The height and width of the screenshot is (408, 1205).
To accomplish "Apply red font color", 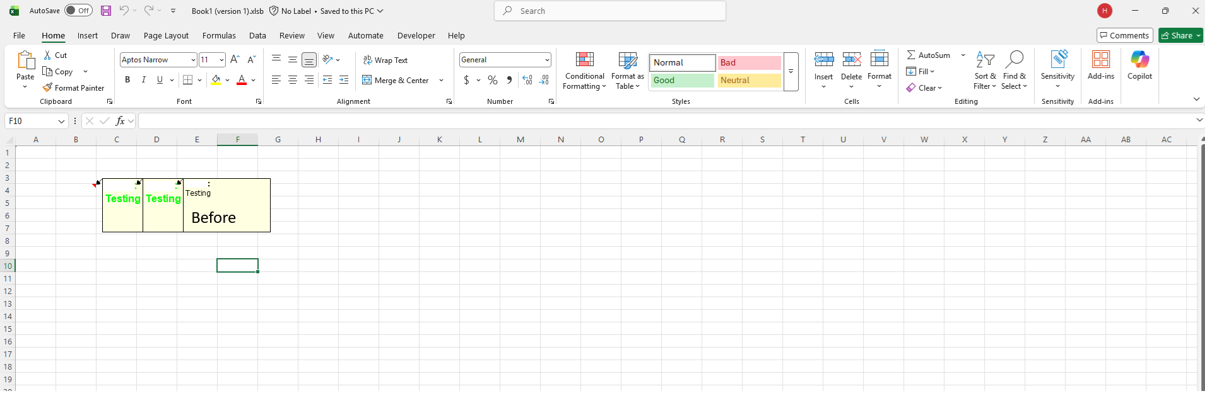I will coord(241,80).
